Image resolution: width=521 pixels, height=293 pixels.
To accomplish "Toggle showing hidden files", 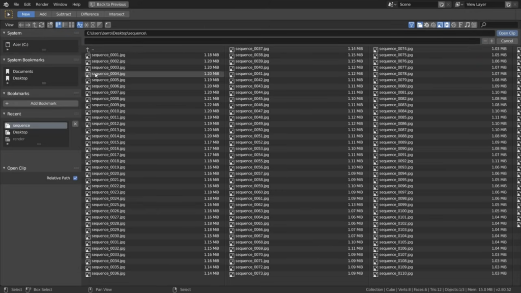I will point(108,25).
